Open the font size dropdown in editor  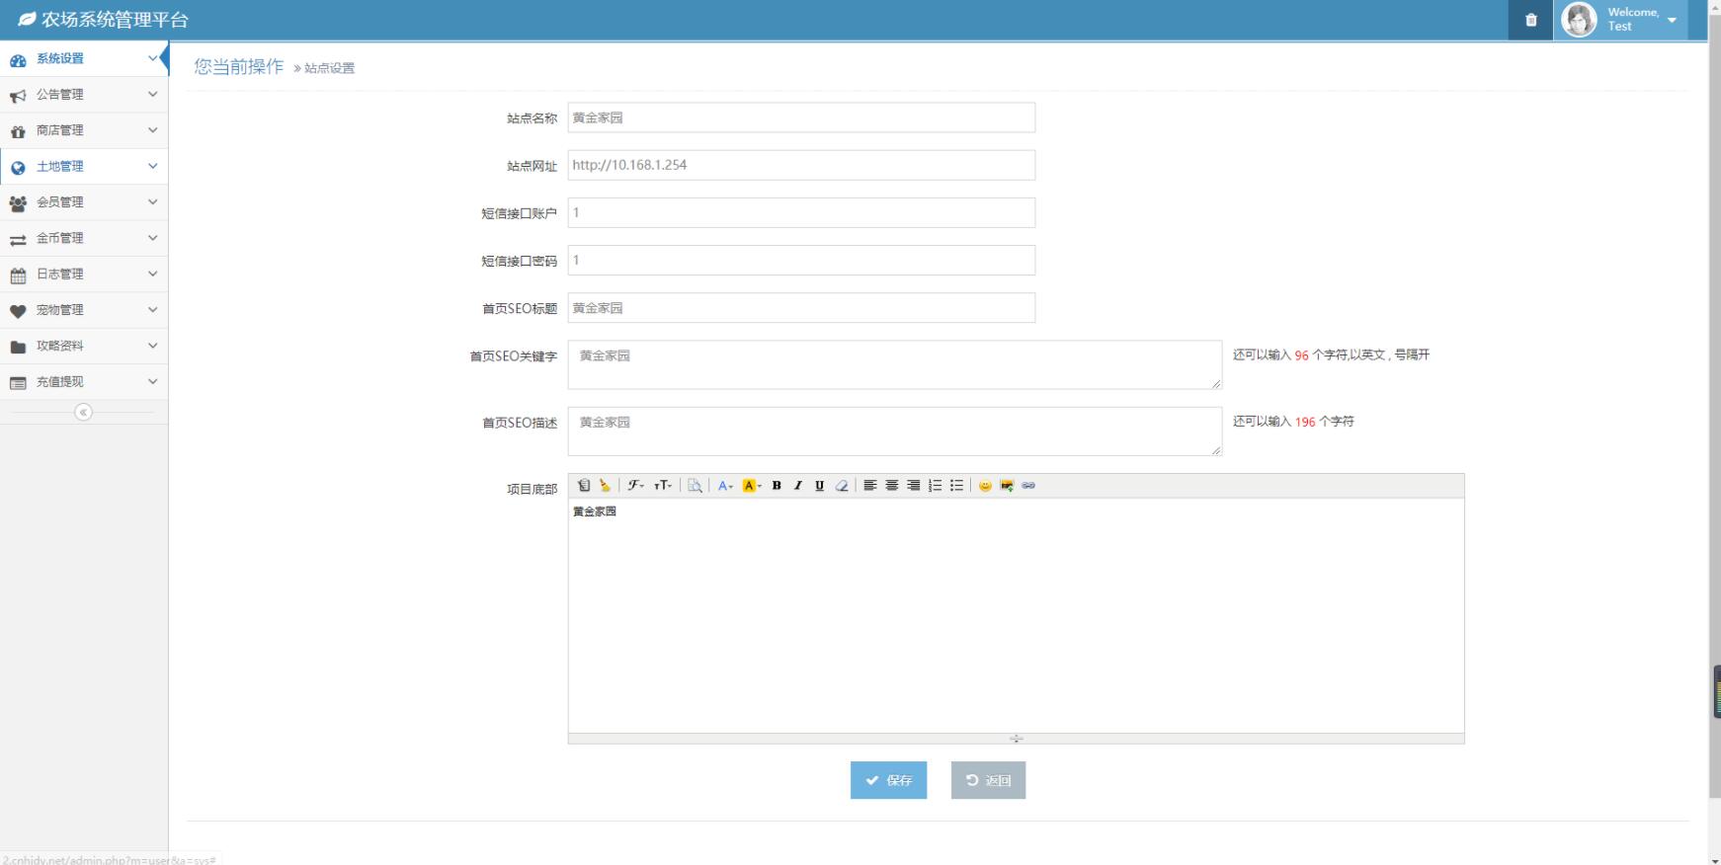pyautogui.click(x=663, y=486)
